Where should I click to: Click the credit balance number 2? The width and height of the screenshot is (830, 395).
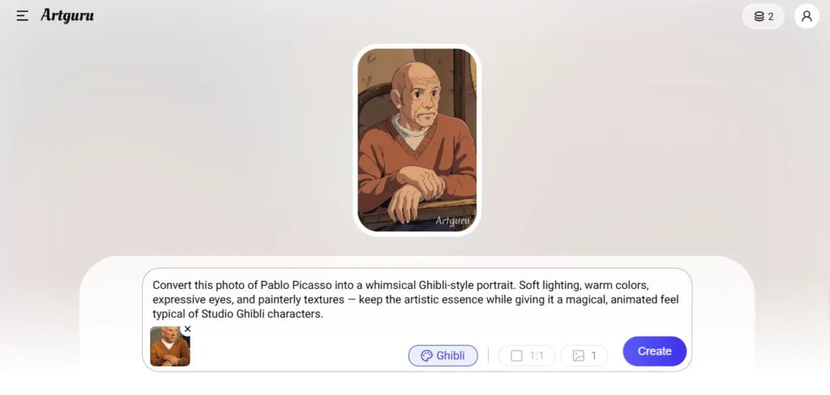click(771, 17)
